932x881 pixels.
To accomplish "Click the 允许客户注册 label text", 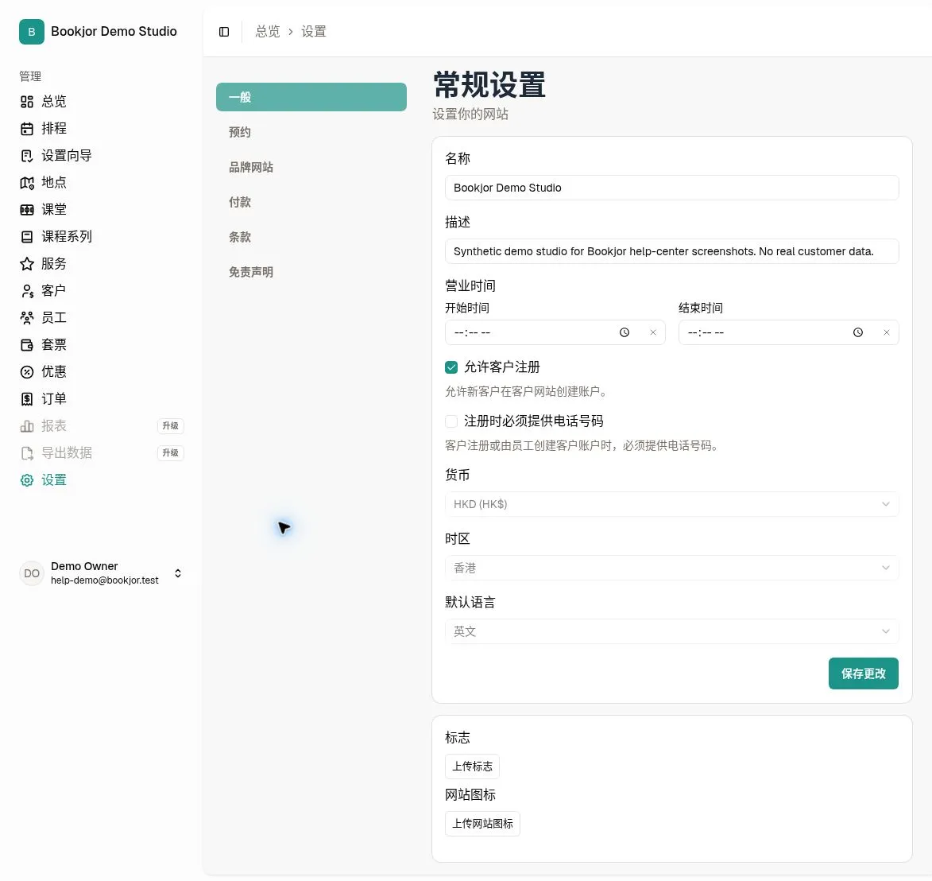I will tap(501, 367).
